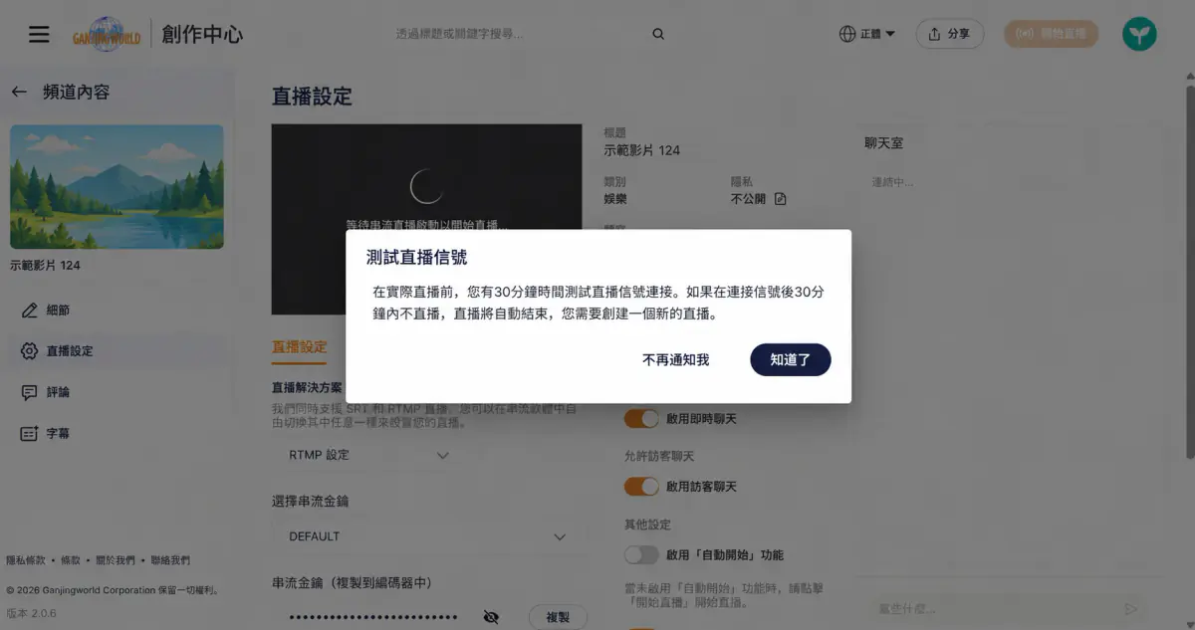The width and height of the screenshot is (1195, 630).
Task: Click the 開始直播 start live button
Action: (x=1051, y=34)
